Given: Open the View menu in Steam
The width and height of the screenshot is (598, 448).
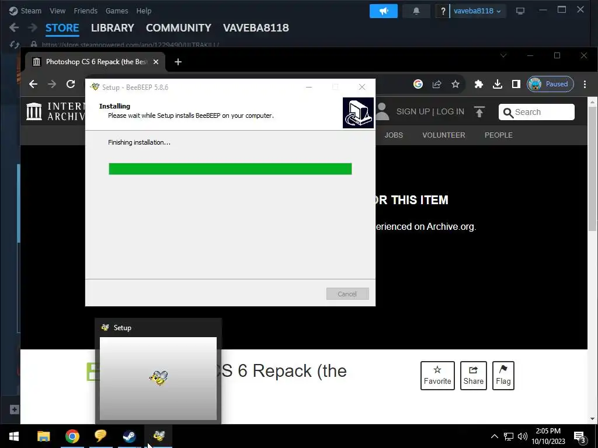Looking at the screenshot, I should 57,10.
